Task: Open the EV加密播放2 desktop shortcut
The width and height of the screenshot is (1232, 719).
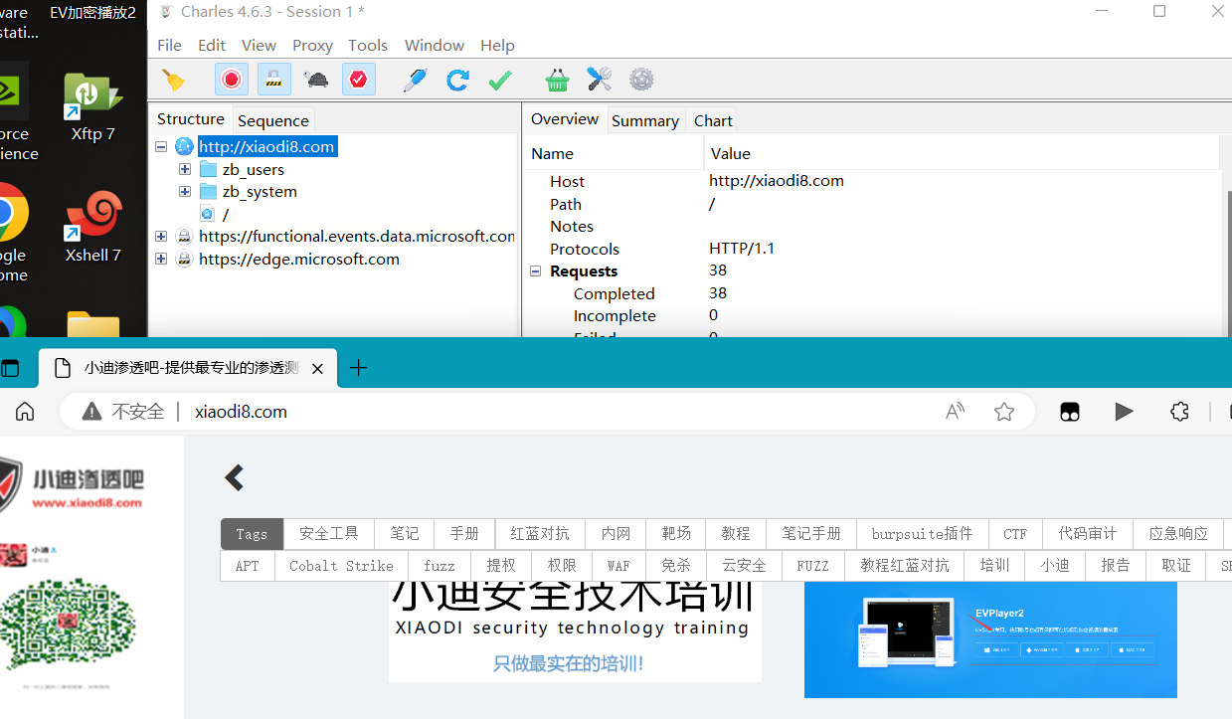Action: point(92,13)
